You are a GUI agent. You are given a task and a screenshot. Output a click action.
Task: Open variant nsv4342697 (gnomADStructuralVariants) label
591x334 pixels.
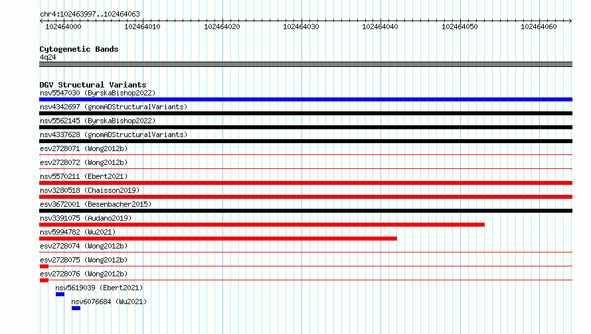[x=114, y=107]
